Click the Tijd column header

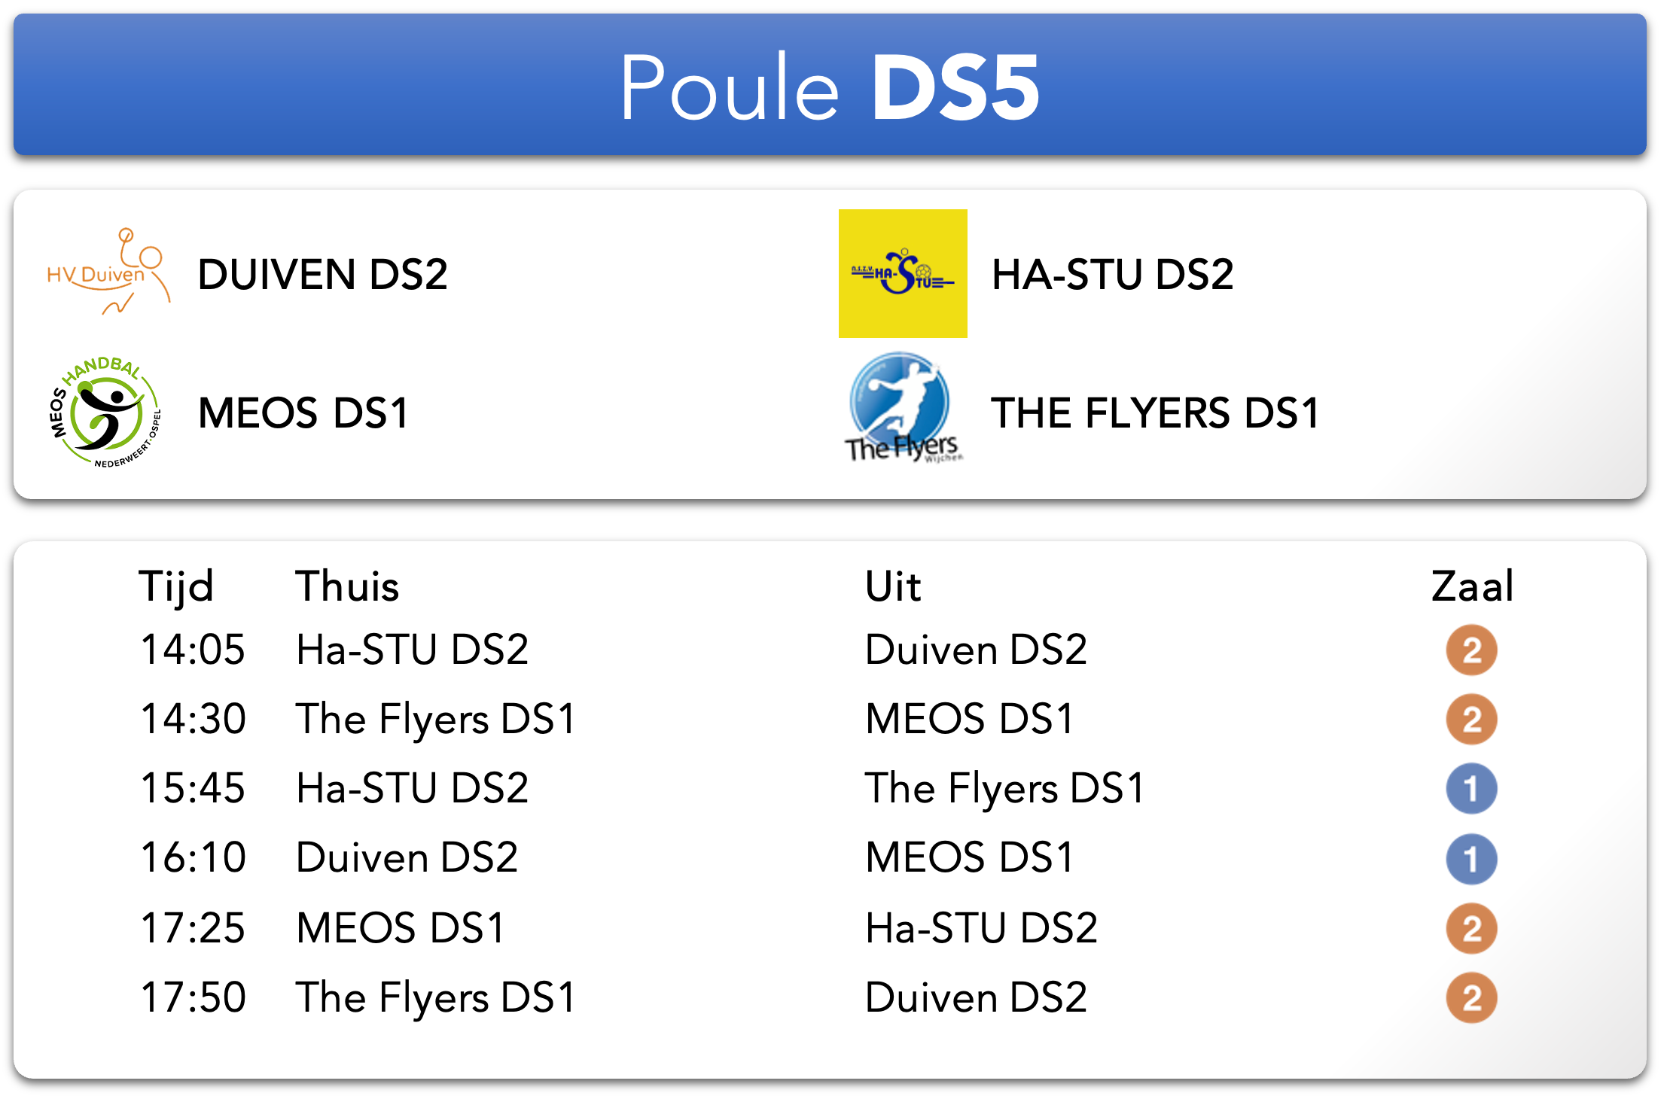click(x=176, y=587)
